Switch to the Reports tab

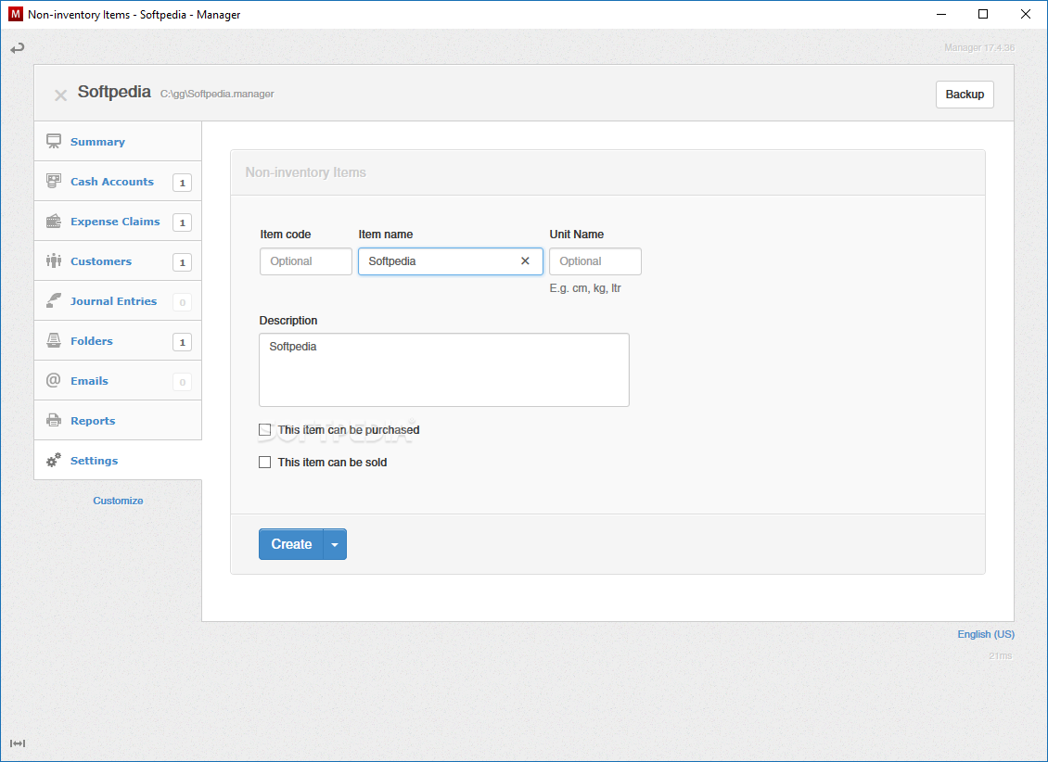pos(118,421)
